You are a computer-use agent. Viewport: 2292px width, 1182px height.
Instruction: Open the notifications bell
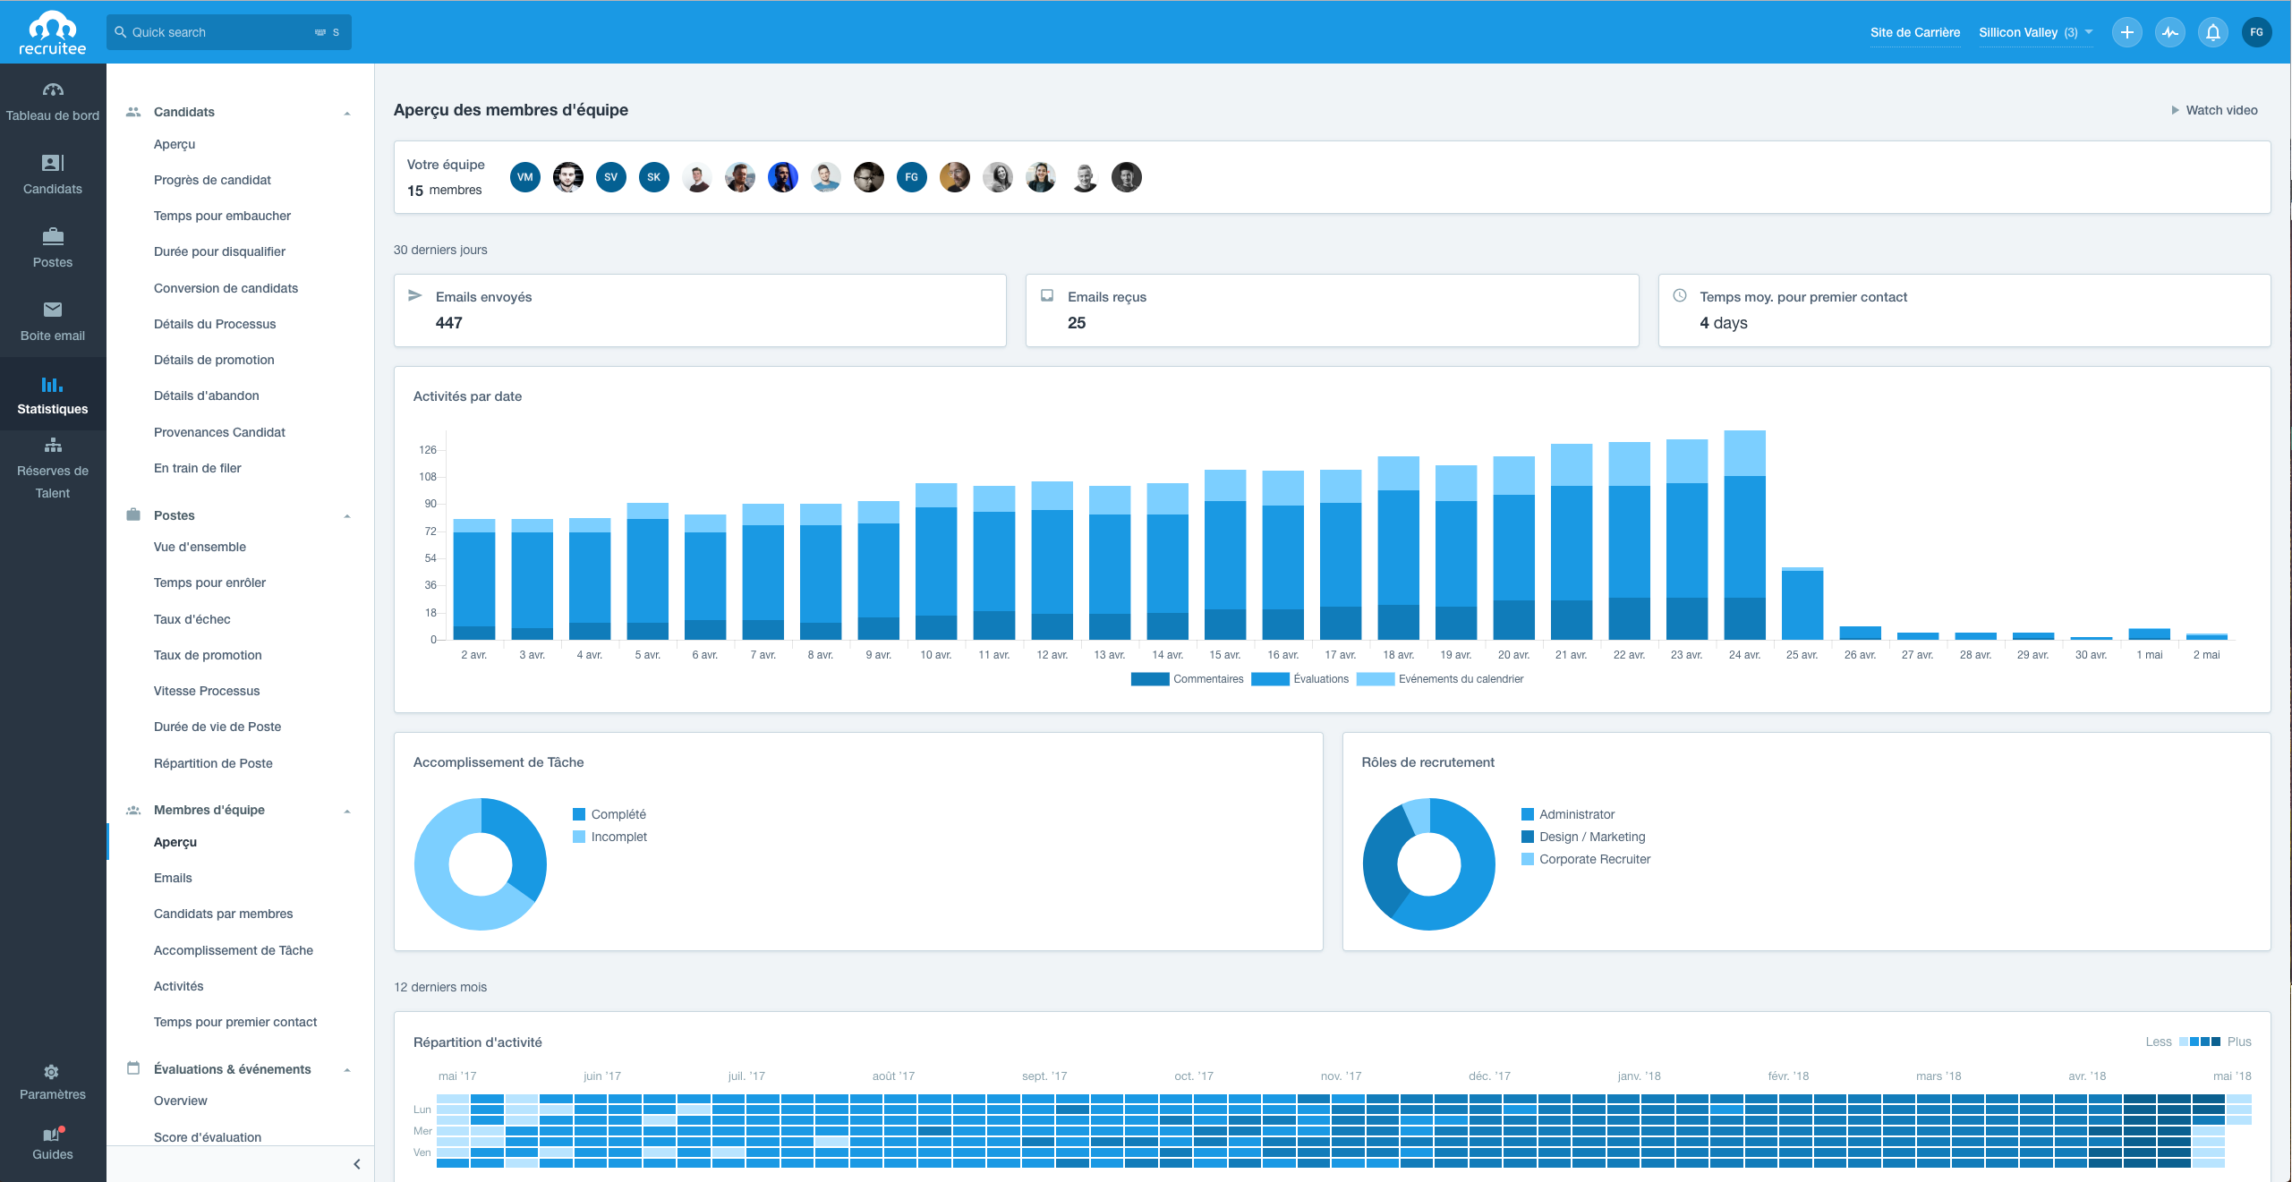(2212, 32)
